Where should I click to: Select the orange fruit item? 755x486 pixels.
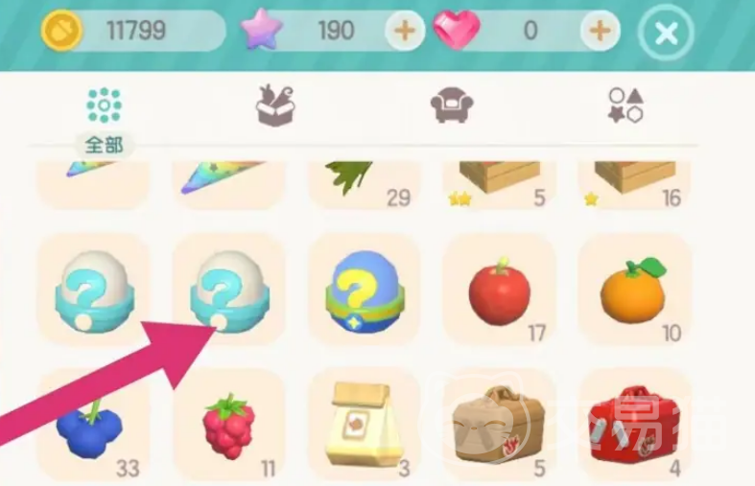(x=635, y=290)
